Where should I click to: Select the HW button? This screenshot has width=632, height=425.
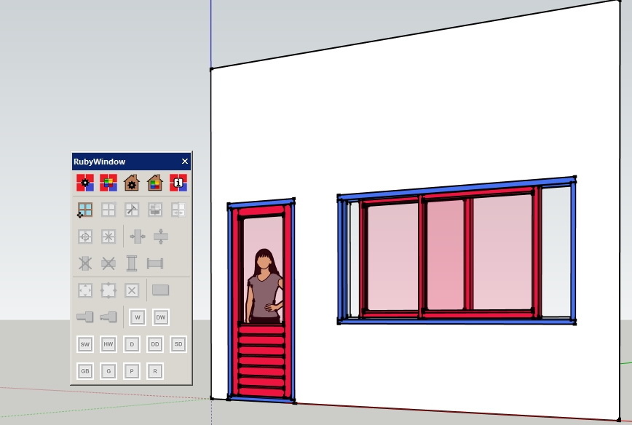pos(108,344)
